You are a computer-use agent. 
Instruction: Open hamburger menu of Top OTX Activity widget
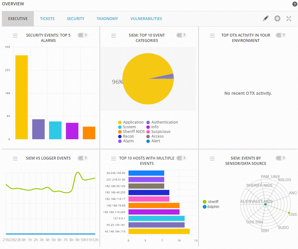click(x=212, y=36)
